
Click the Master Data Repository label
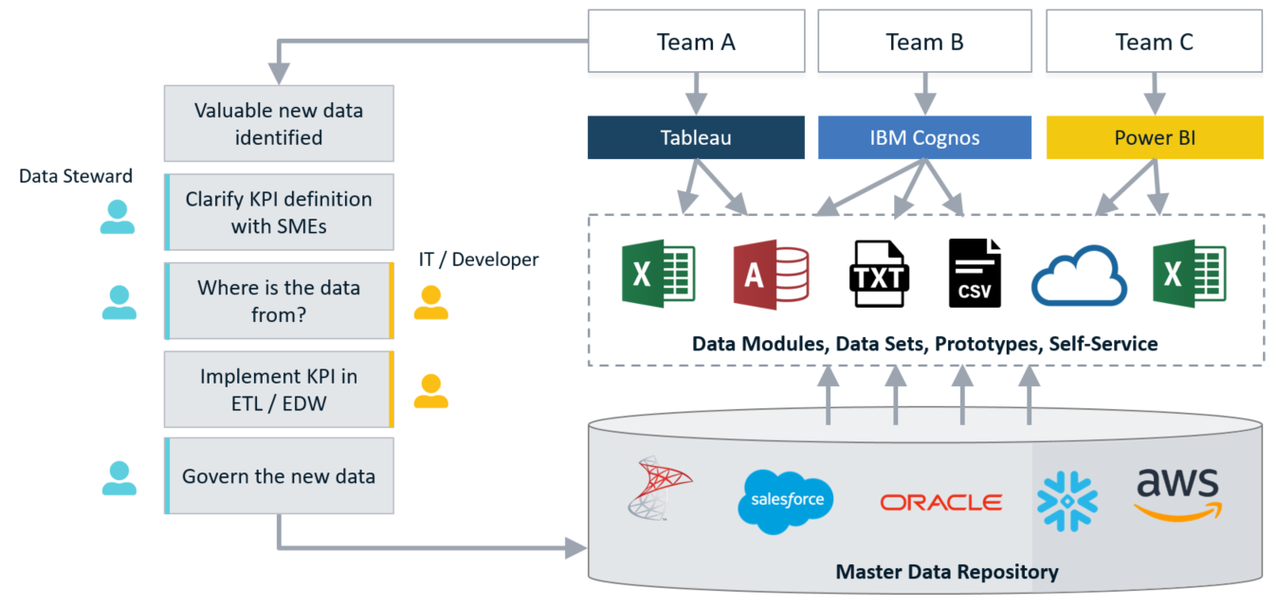click(947, 571)
